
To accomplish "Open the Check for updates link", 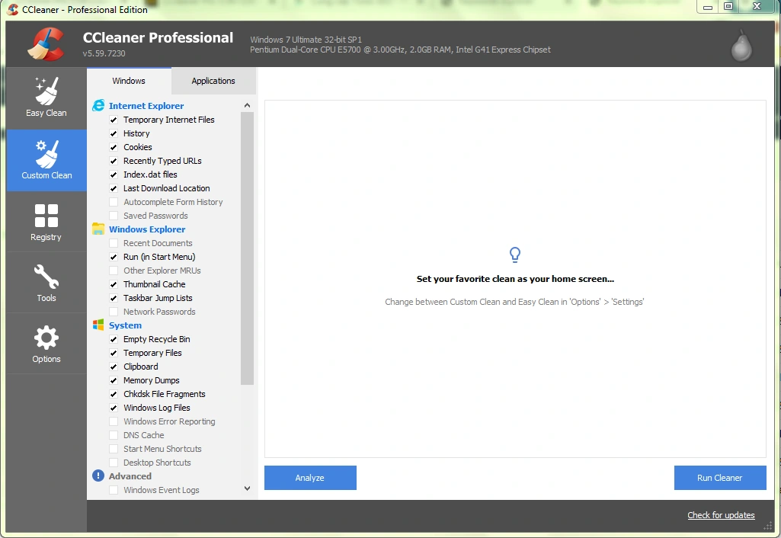I will (x=721, y=515).
